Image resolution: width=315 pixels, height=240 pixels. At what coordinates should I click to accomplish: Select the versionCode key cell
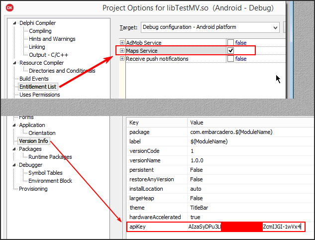tap(157, 151)
